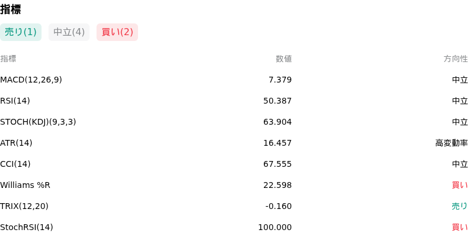Select the CCI(14) indicator row
Image resolution: width=468 pixels, height=233 pixels.
[x=234, y=164]
